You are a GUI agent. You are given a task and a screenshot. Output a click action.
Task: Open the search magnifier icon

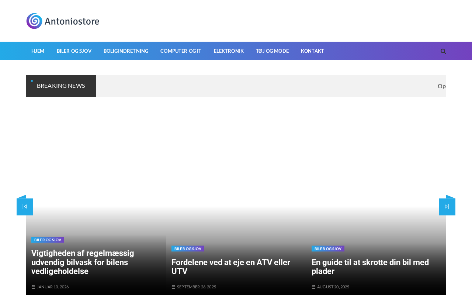[x=443, y=51]
